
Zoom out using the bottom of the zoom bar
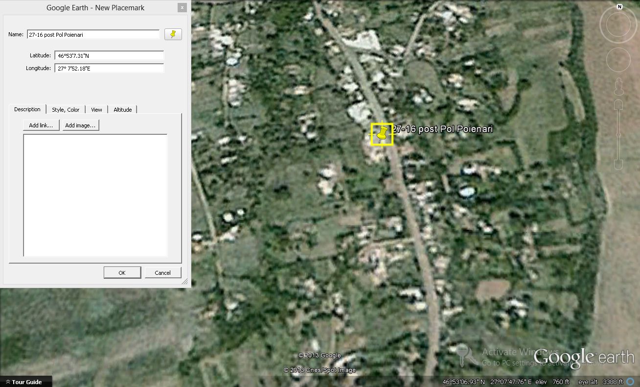pyautogui.click(x=618, y=165)
